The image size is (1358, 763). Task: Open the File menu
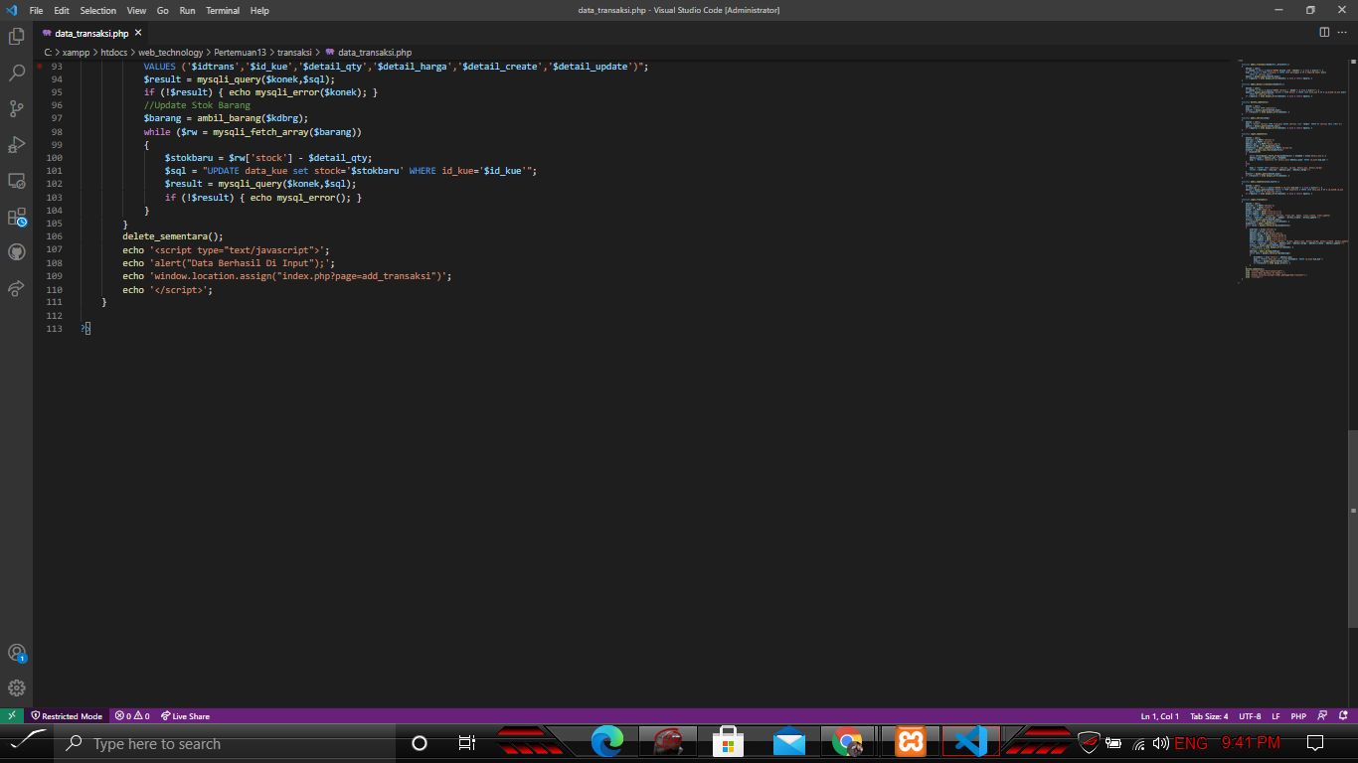[x=36, y=10]
